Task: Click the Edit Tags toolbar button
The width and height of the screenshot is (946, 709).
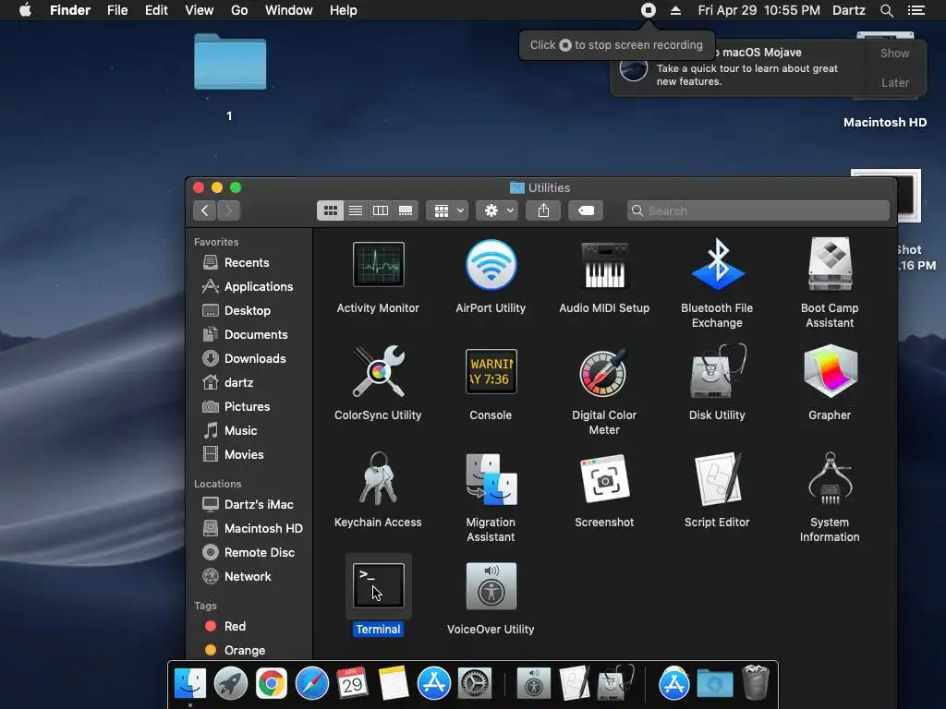Action: pos(585,210)
